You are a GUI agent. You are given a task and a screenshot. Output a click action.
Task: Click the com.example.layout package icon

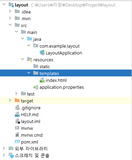pos(36,46)
